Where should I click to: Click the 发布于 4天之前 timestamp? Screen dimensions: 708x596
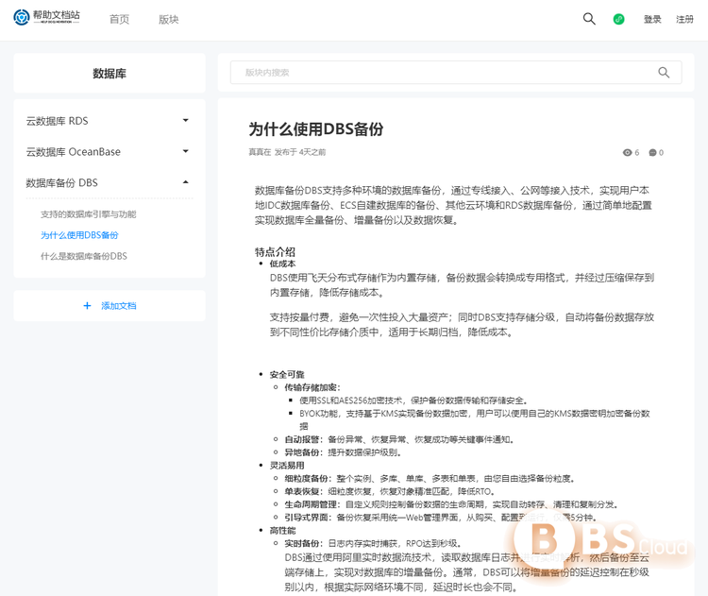pyautogui.click(x=300, y=152)
